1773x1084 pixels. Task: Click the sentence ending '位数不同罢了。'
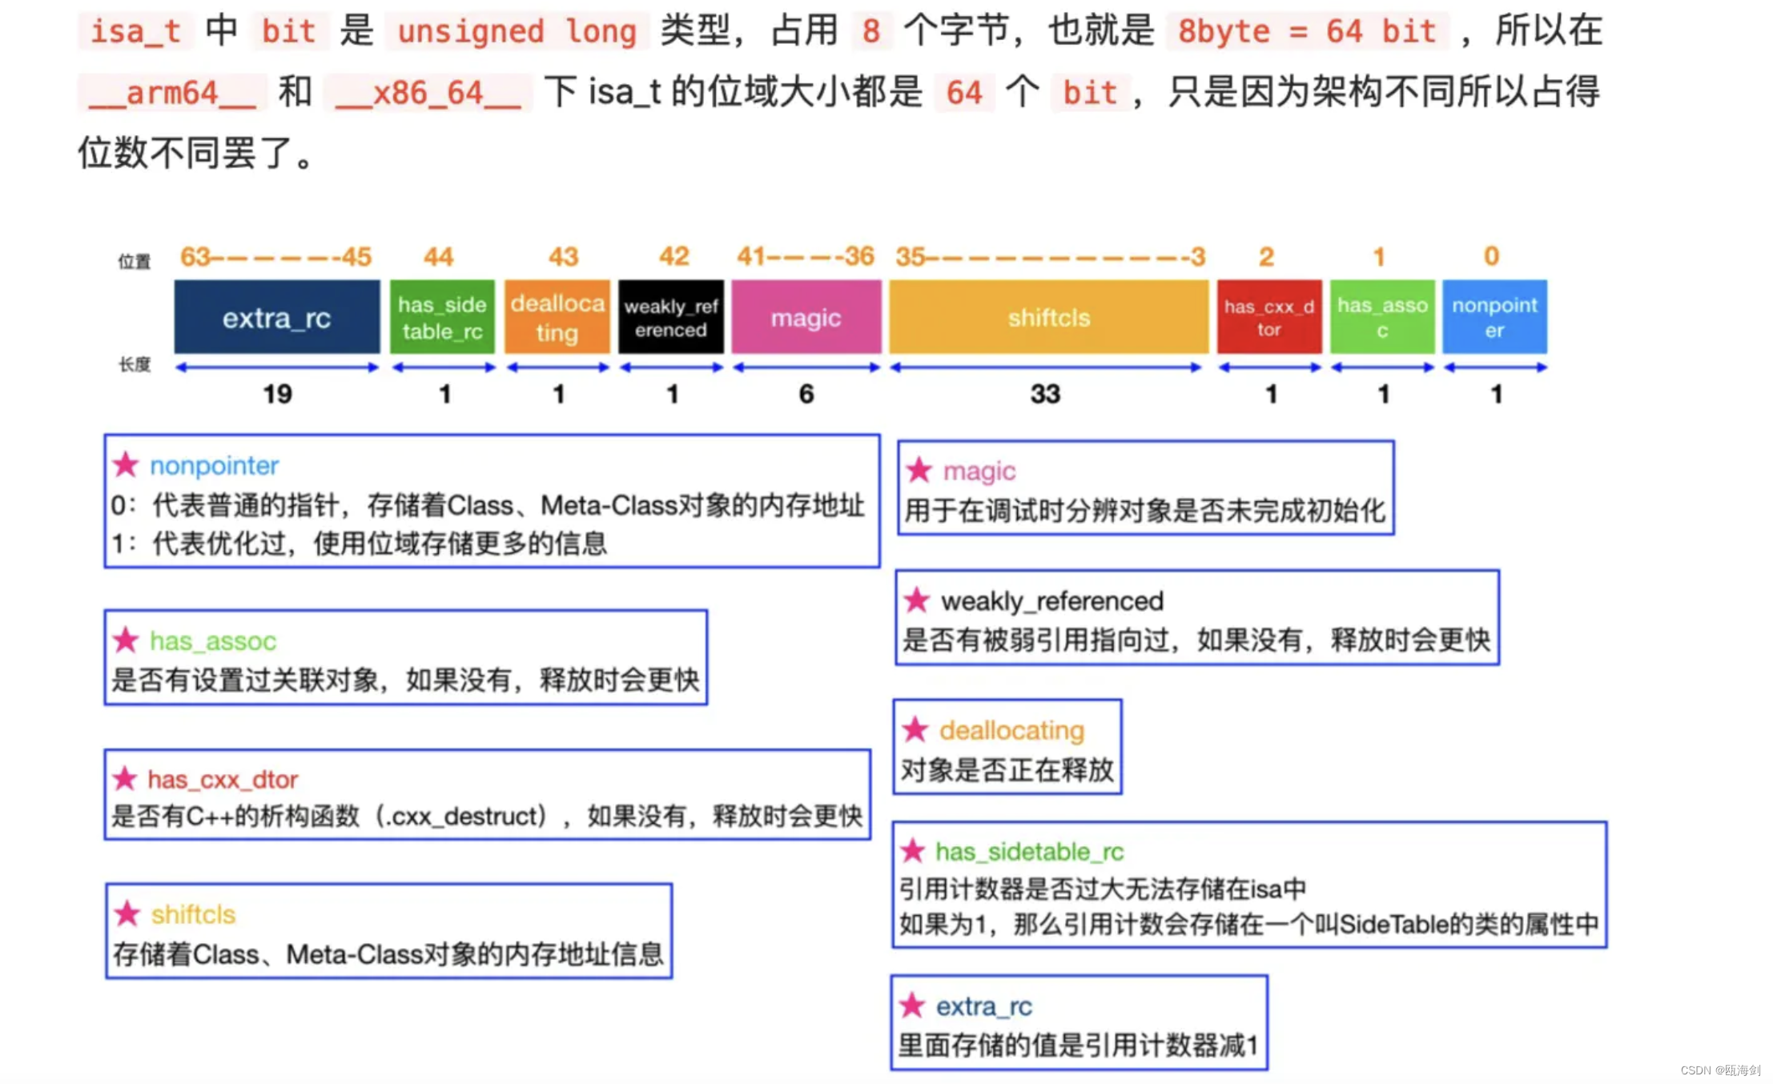(196, 152)
